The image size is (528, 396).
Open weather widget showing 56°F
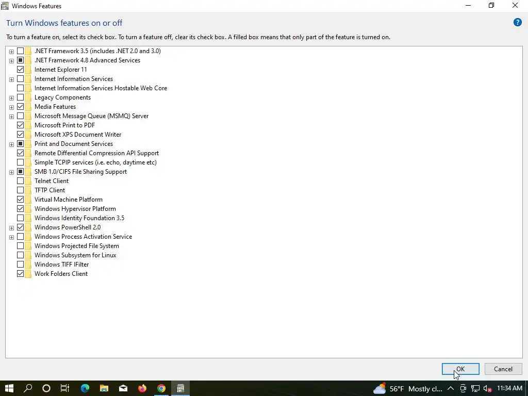click(x=408, y=389)
